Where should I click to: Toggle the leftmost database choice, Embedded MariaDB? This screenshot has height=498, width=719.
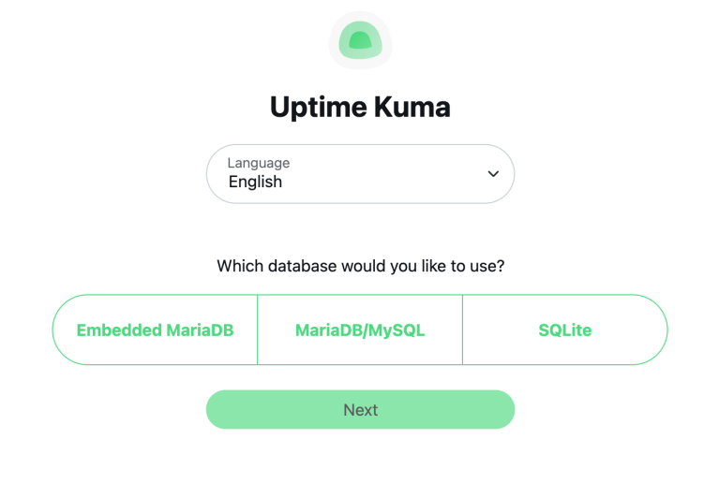155,330
